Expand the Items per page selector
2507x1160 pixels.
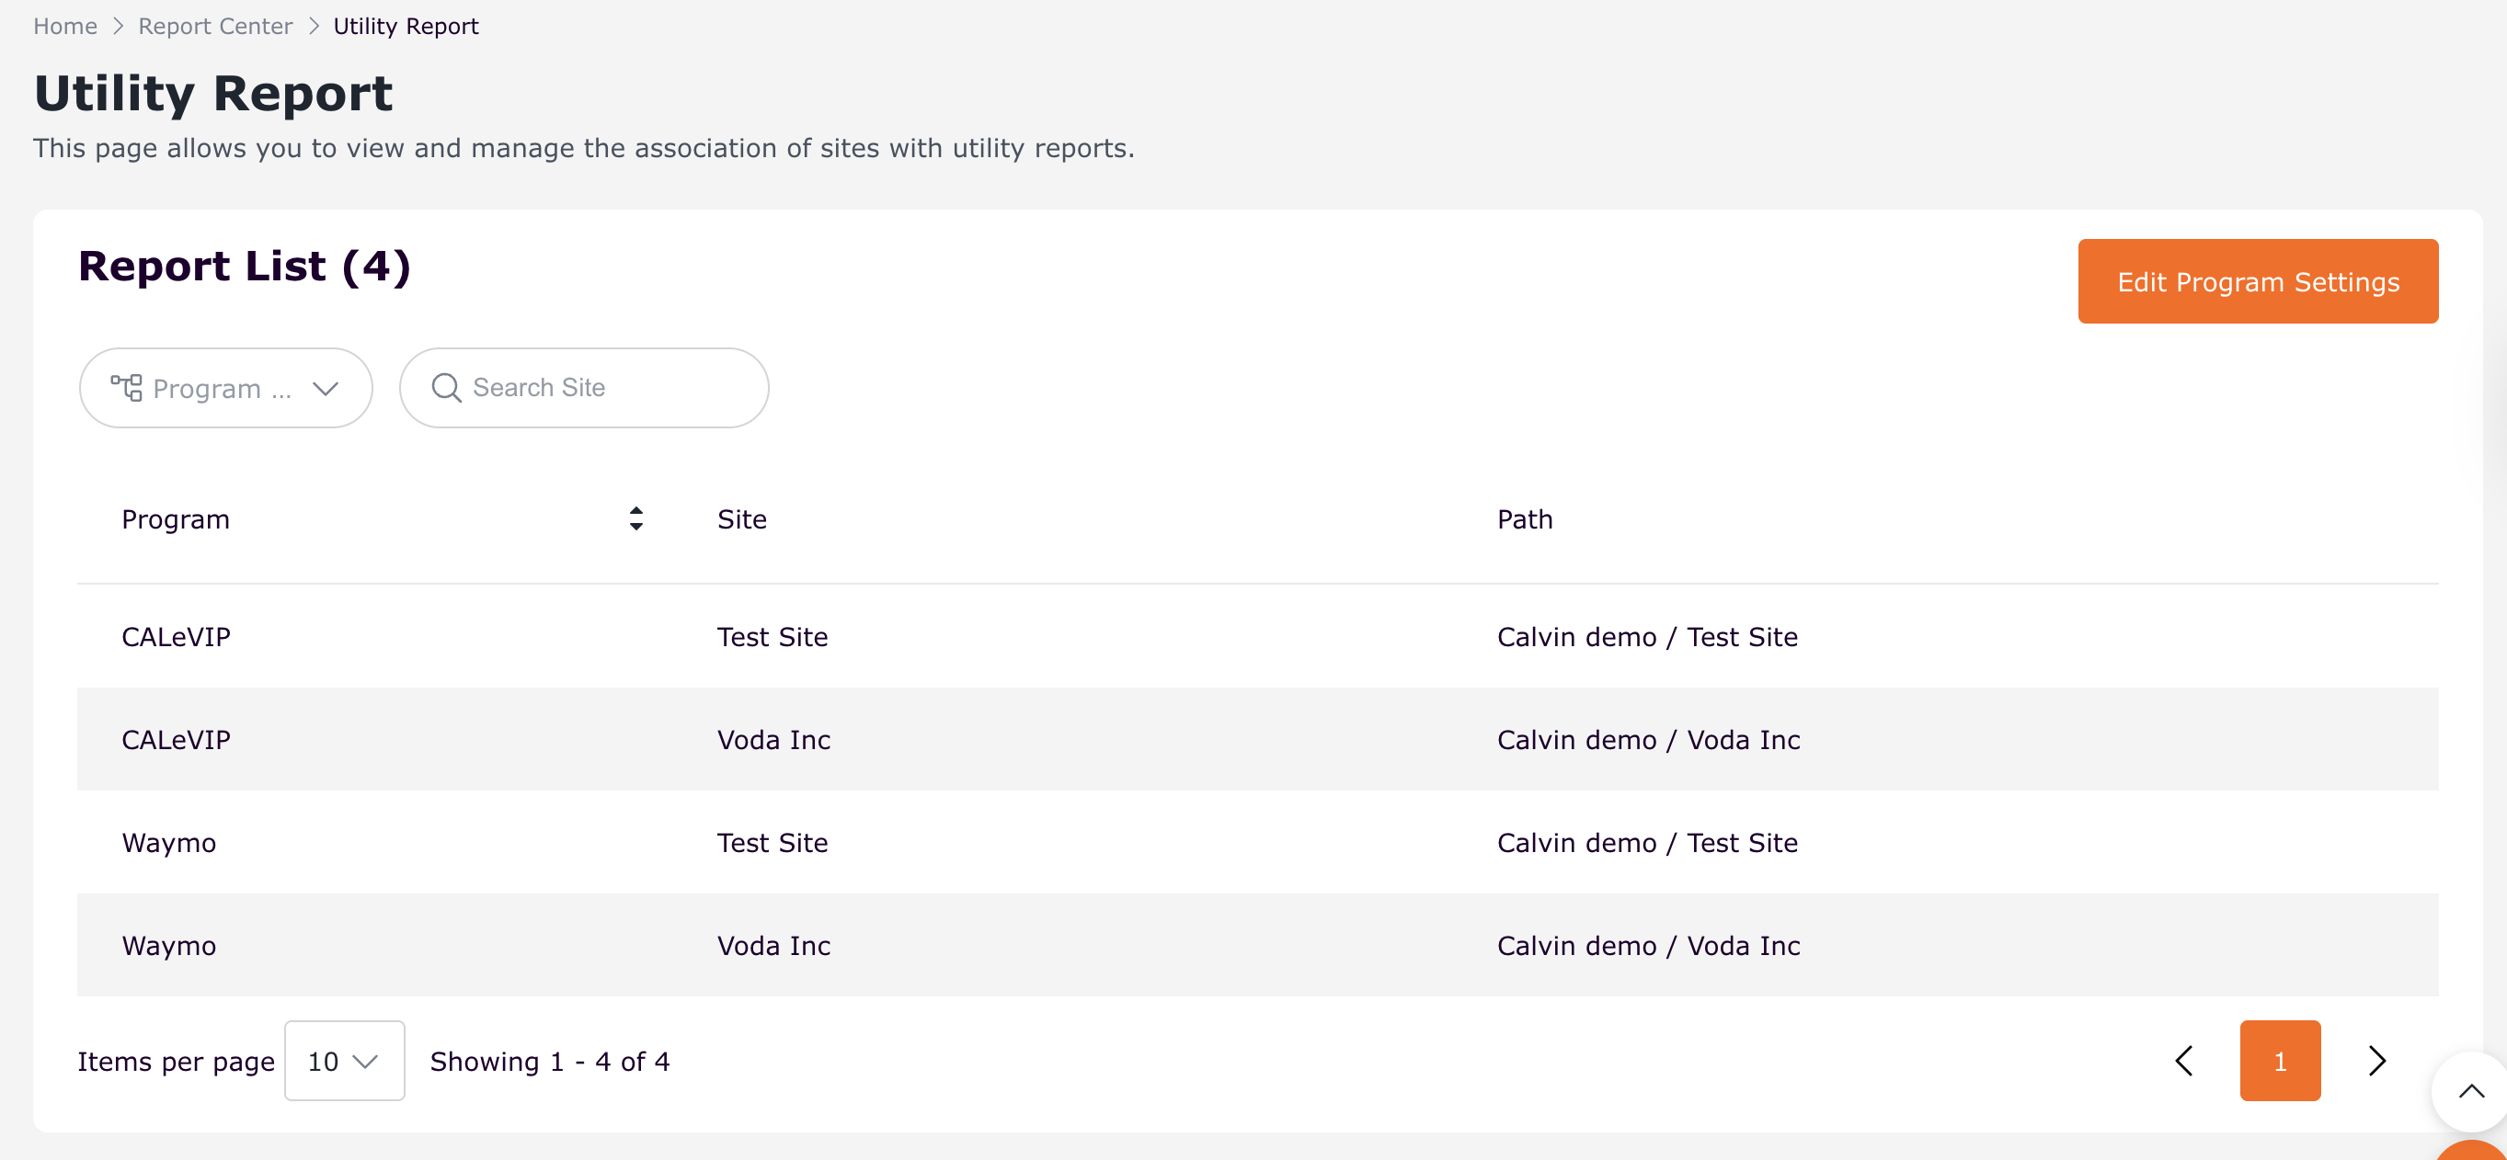344,1061
